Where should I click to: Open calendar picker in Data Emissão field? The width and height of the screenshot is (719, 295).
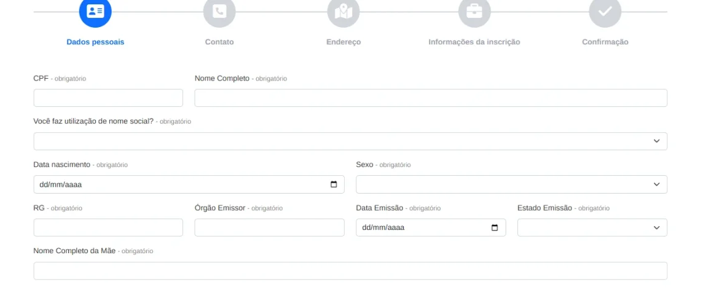[x=495, y=227]
